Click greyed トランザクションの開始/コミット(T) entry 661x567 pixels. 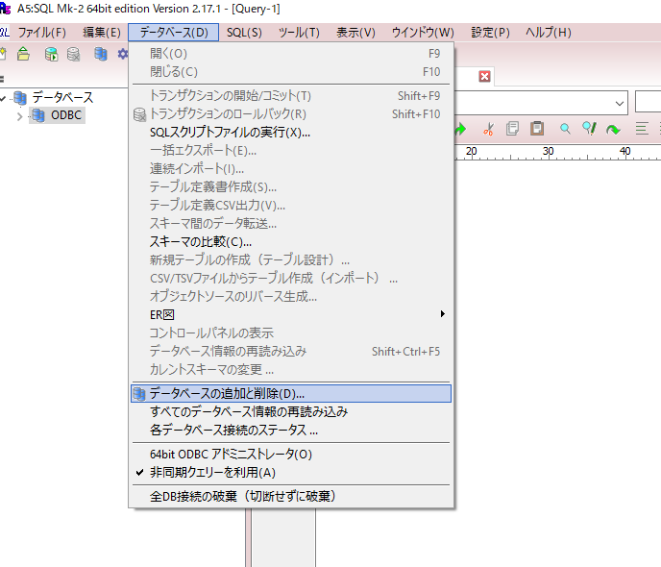[291, 96]
